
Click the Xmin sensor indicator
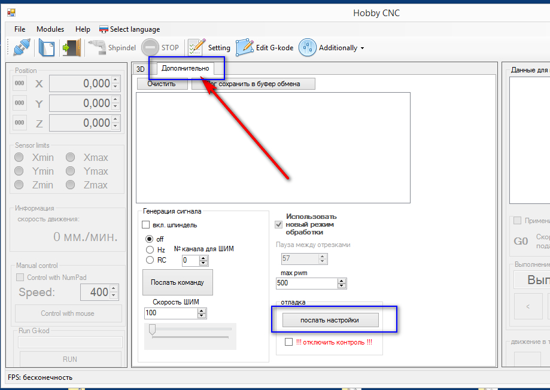[19, 157]
